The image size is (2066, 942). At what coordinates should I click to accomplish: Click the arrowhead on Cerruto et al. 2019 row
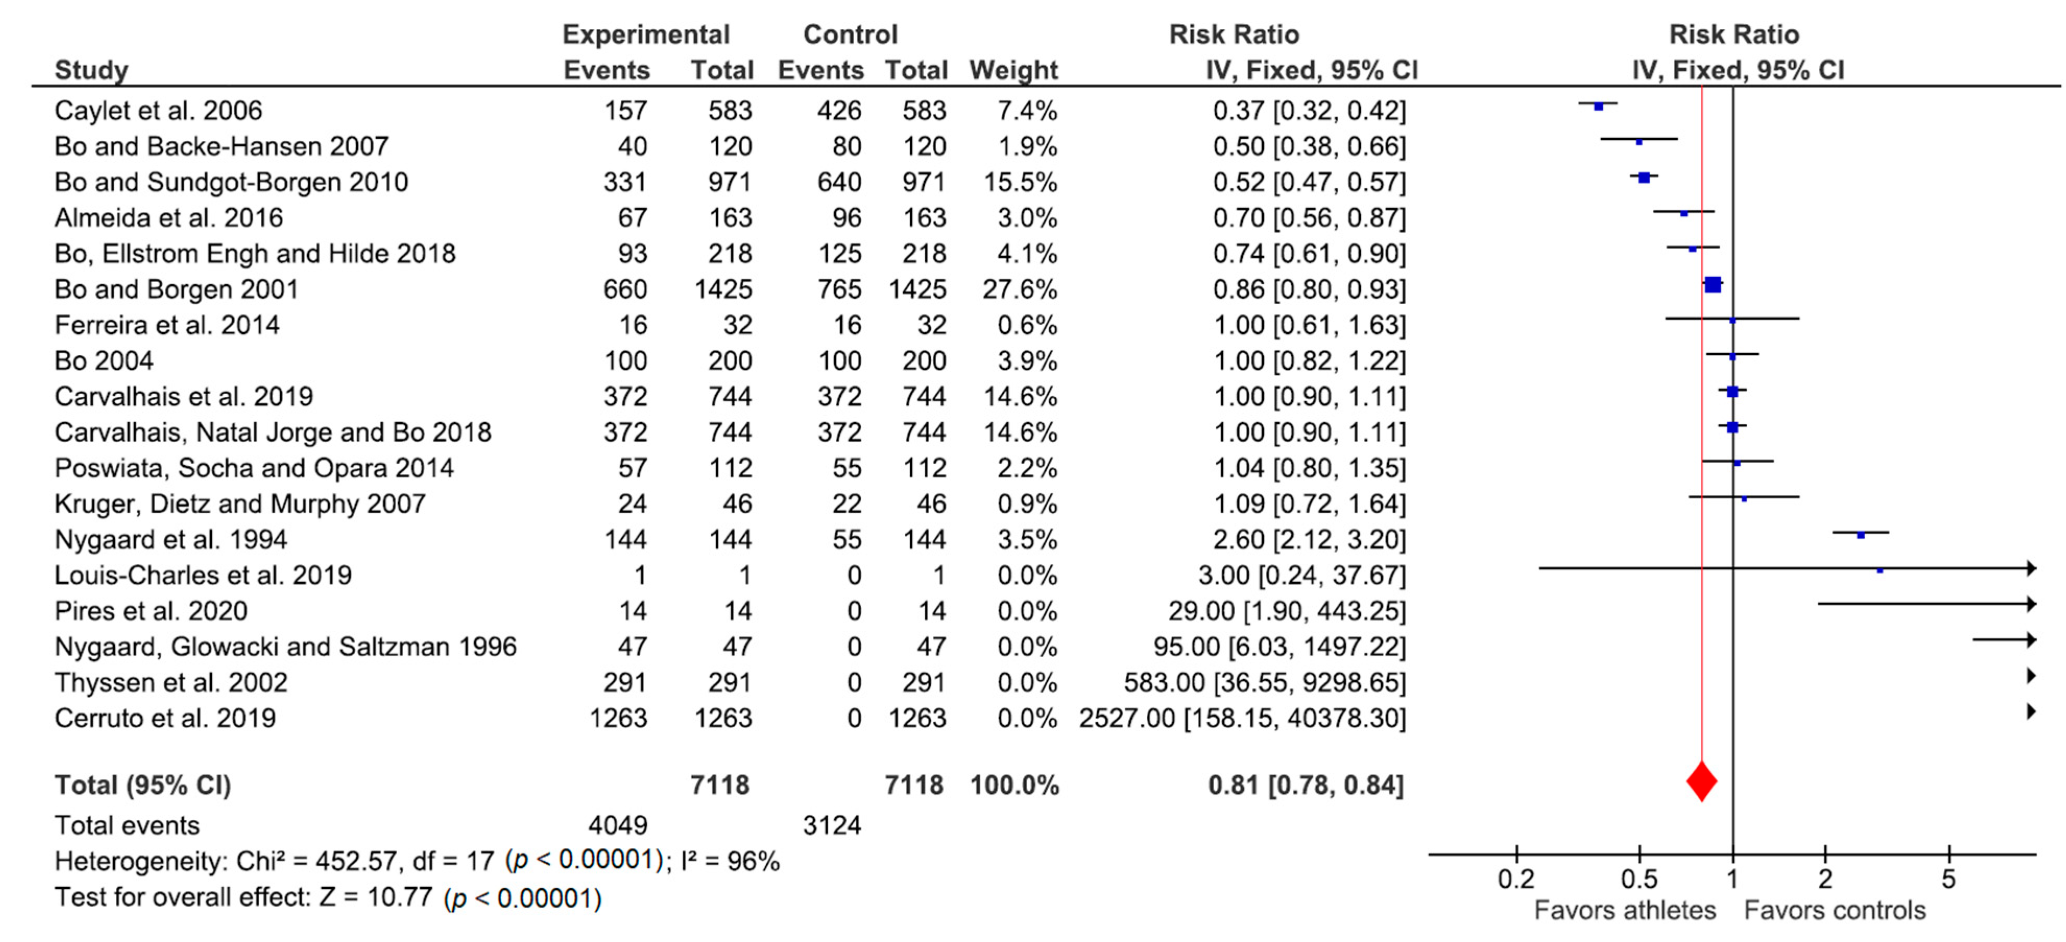click(2031, 711)
